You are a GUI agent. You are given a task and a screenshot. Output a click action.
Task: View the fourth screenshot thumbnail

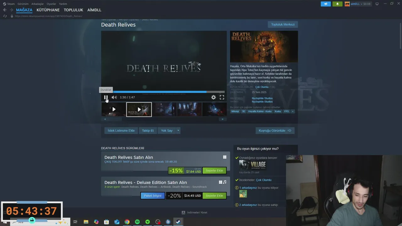(x=189, y=110)
